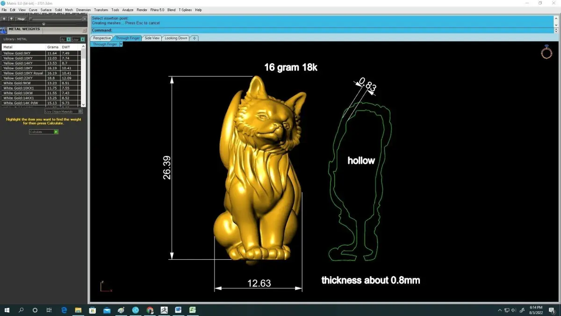The width and height of the screenshot is (561, 316).
Task: Open Excel from taskbar
Action: click(x=192, y=310)
